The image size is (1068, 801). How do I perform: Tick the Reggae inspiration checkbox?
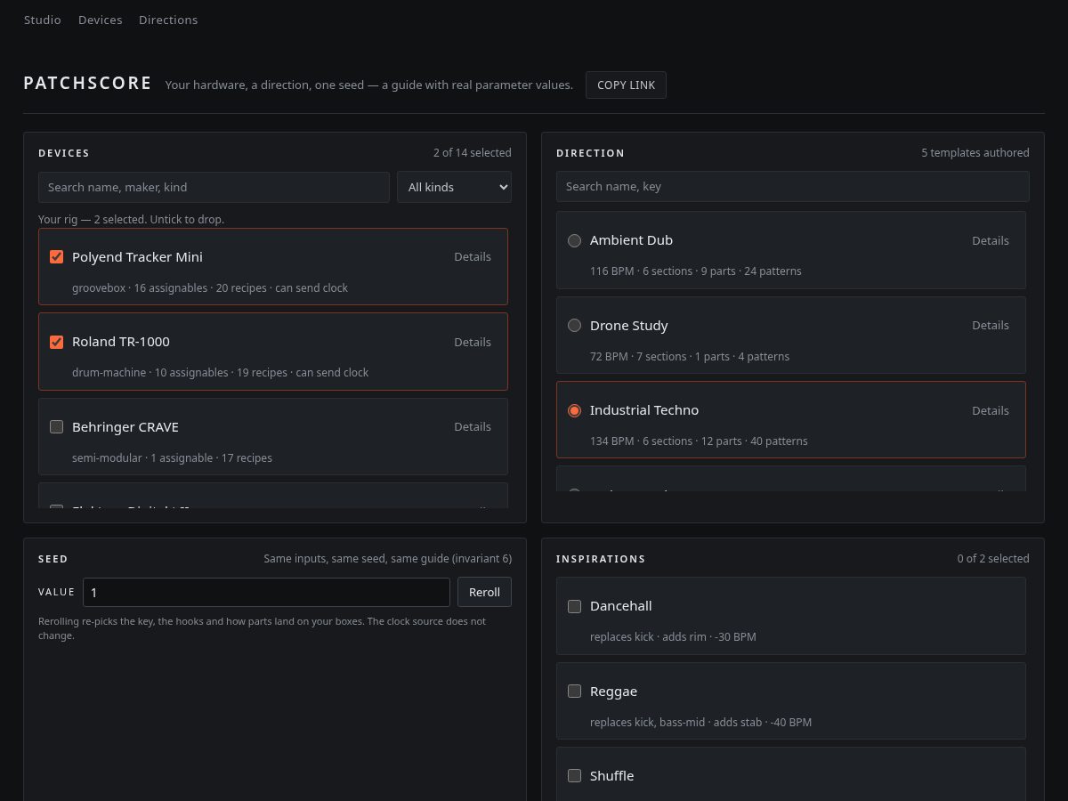(575, 692)
